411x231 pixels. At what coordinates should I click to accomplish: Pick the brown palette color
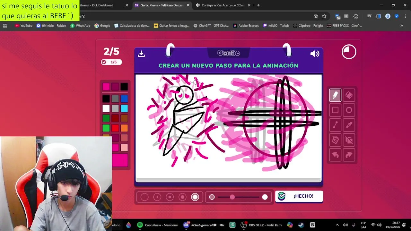pos(124,118)
